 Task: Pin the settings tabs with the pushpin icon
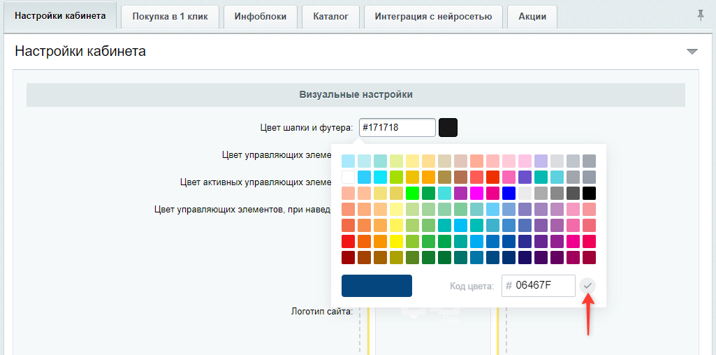tap(701, 15)
